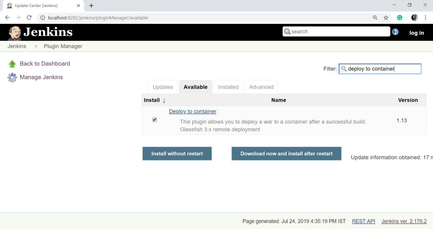Minimize the Chrome window
This screenshot has width=433, height=229.
point(394,5)
